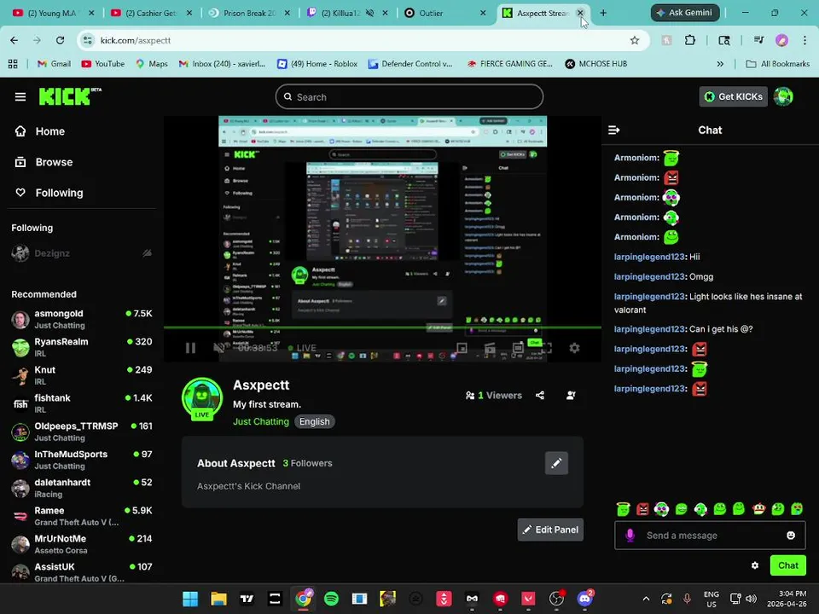Screen dimensions: 819x614
Task: Click the 3 Followers label
Action: [307, 463]
